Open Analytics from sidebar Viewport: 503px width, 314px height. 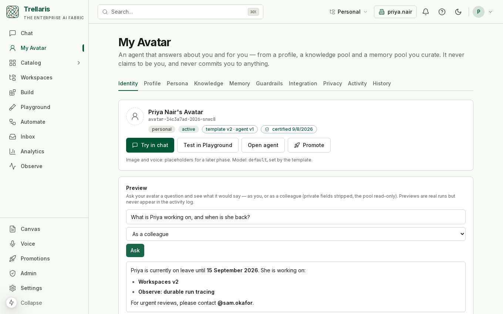[44, 151]
